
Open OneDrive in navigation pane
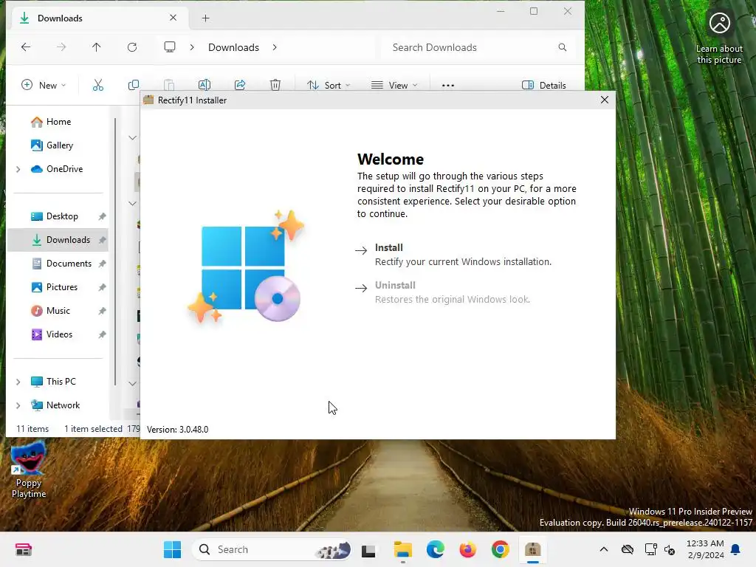[x=57, y=169]
